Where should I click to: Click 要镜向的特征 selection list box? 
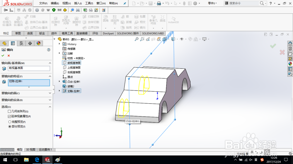29,83
